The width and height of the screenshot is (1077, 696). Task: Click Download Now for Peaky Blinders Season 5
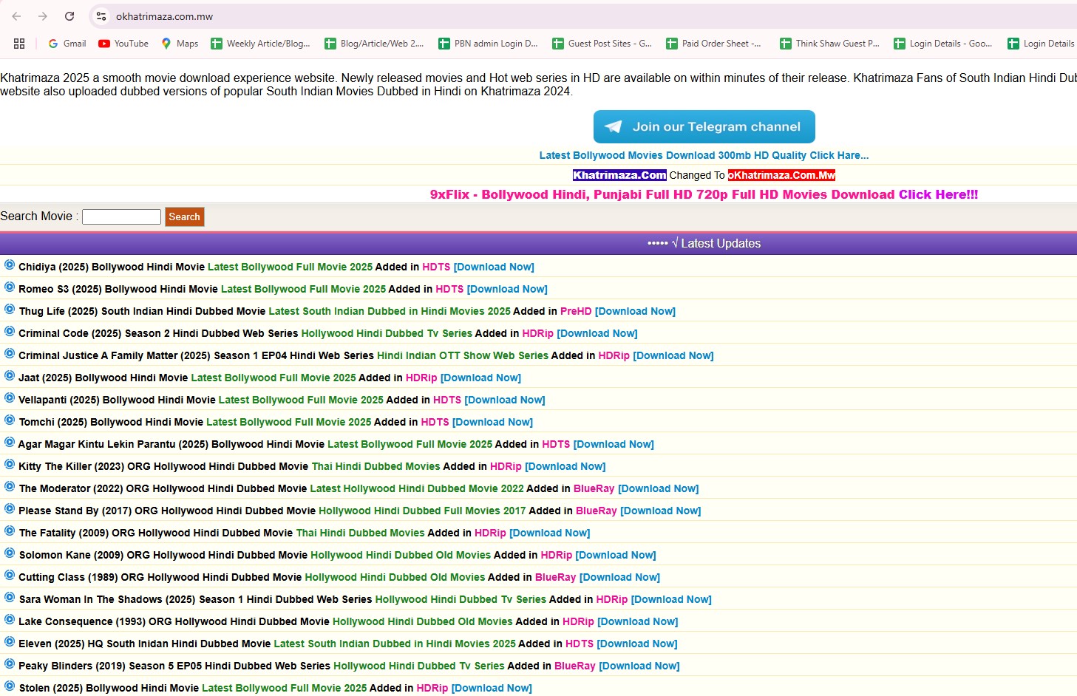click(639, 666)
